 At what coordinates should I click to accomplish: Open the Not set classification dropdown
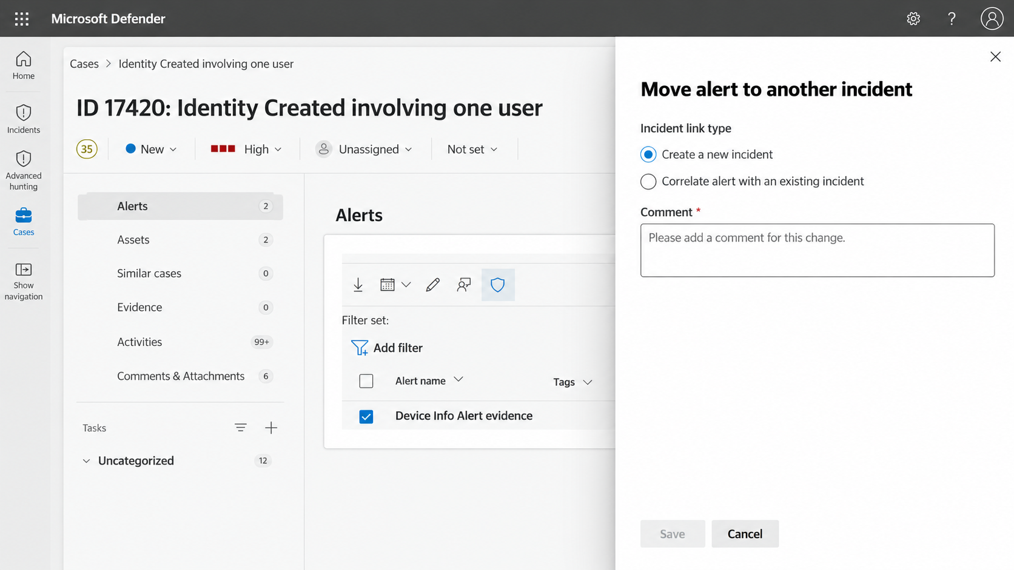click(x=472, y=149)
